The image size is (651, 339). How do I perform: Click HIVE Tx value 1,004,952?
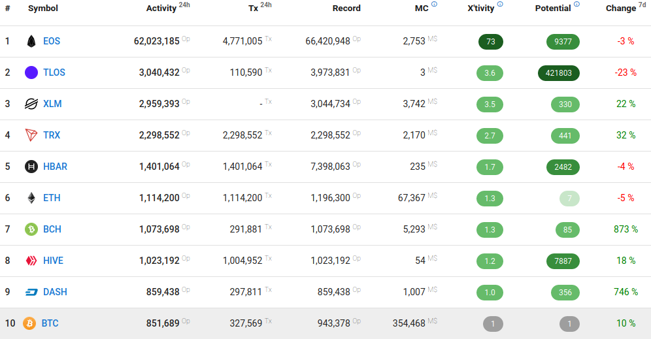pos(242,261)
